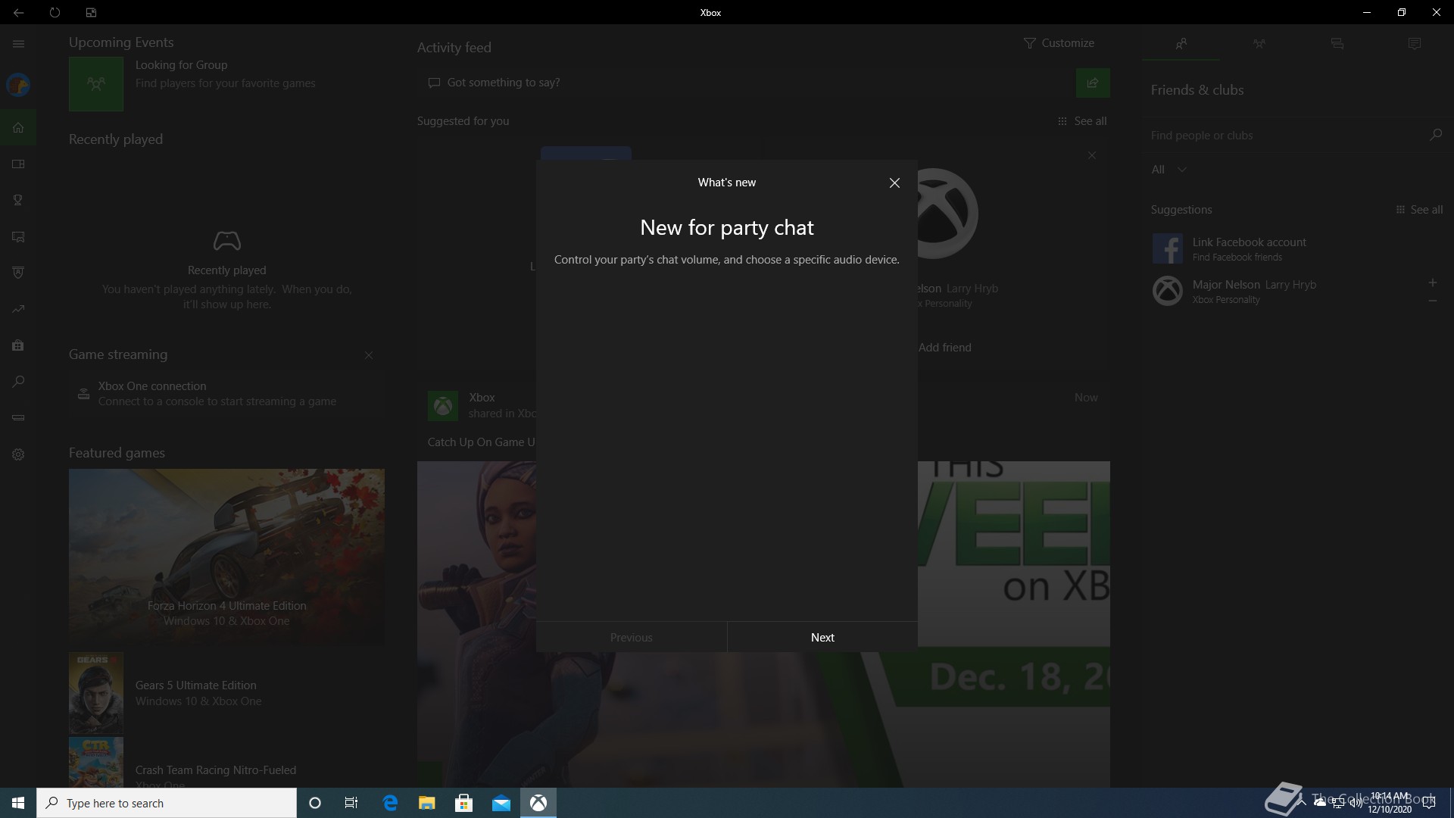
Task: Go back using the back arrow
Action: (18, 12)
